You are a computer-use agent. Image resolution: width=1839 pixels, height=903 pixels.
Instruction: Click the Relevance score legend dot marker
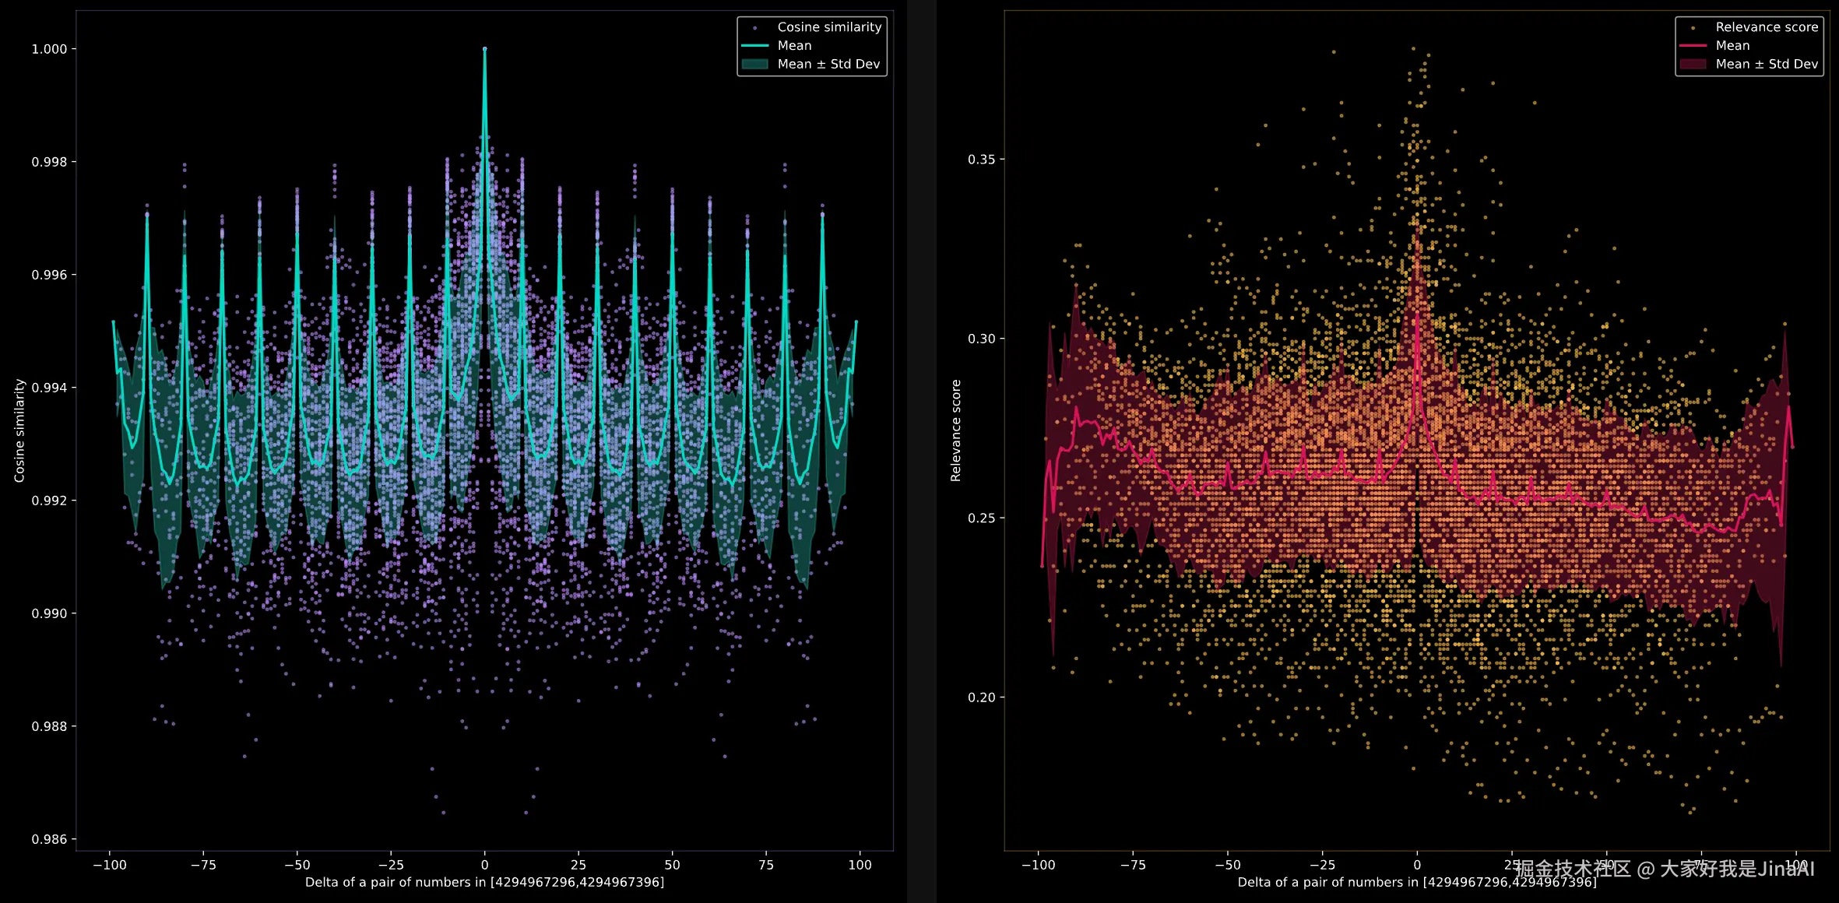point(1693,27)
